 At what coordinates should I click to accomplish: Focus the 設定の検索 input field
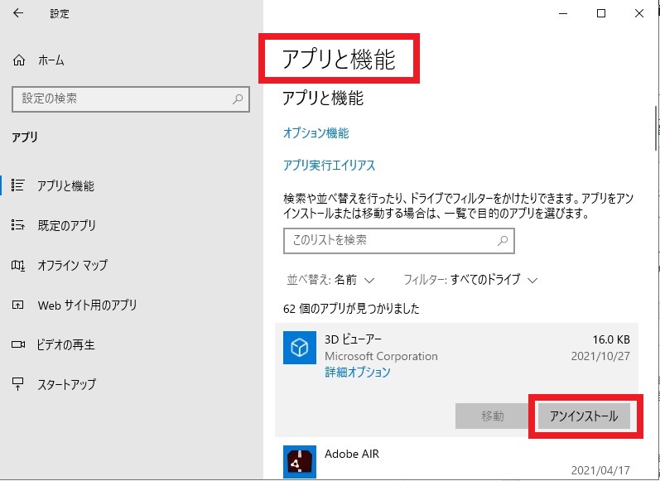coord(131,99)
